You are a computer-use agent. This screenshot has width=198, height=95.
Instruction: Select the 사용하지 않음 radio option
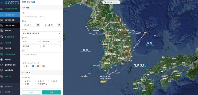pos(33,66)
